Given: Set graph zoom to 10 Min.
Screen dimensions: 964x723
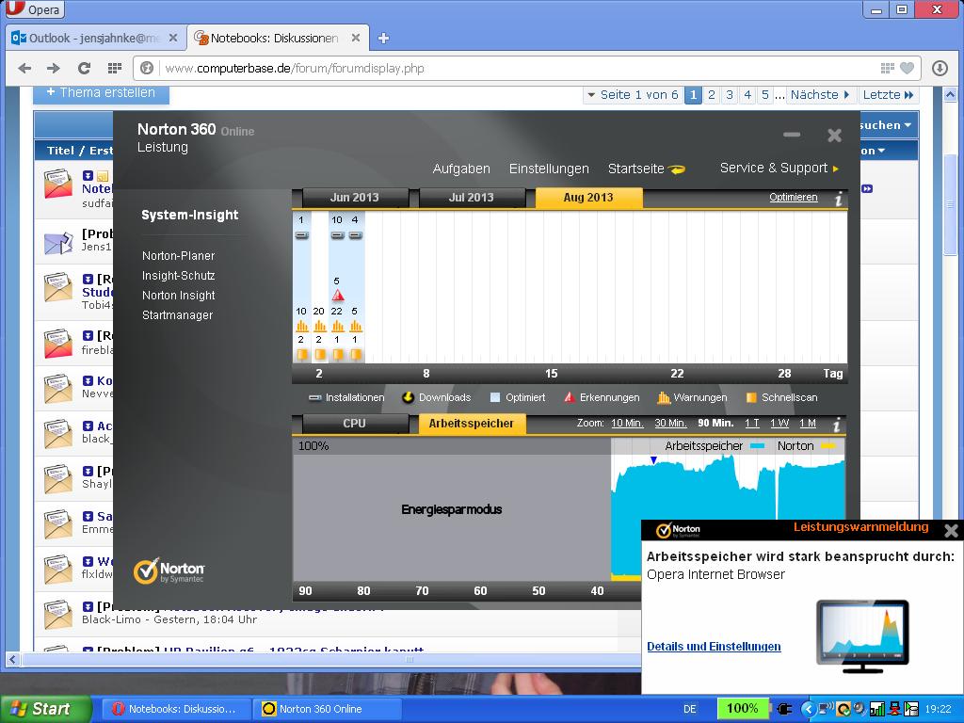Looking at the screenshot, I should 627,423.
